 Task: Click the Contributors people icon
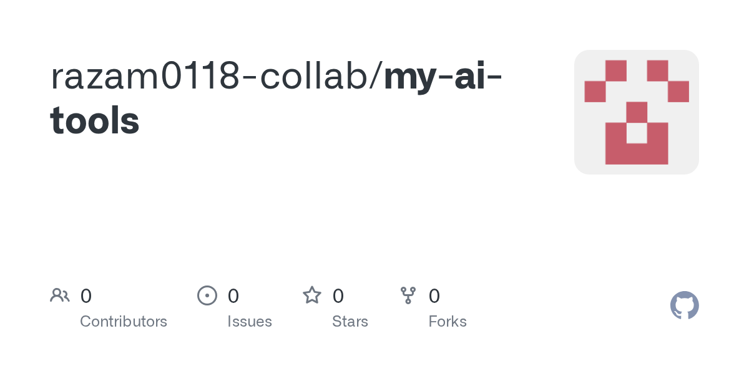(60, 295)
